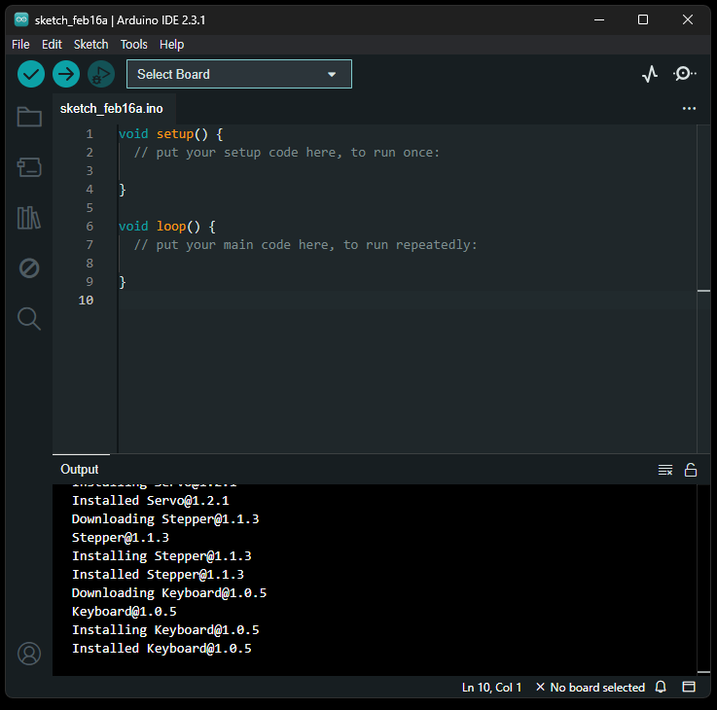717x710 pixels.
Task: Click the Verify sketch checkmark button
Action: point(31,74)
